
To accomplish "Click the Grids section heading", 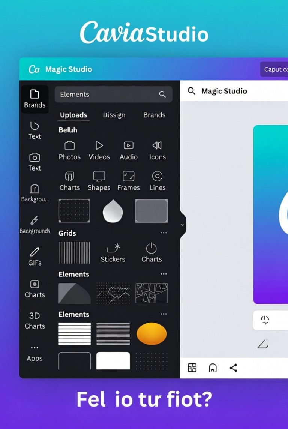I will (67, 233).
